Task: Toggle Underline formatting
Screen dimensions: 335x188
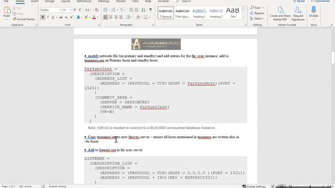Action: pos(53,17)
